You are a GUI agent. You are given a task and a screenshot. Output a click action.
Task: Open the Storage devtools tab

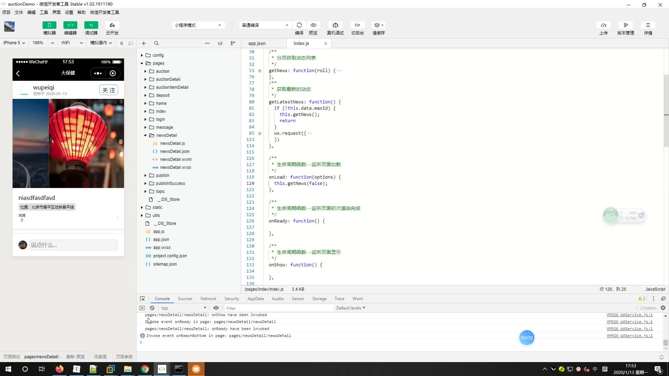[x=319, y=299]
